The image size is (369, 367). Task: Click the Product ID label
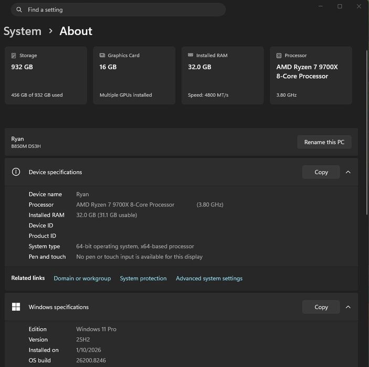pos(43,236)
